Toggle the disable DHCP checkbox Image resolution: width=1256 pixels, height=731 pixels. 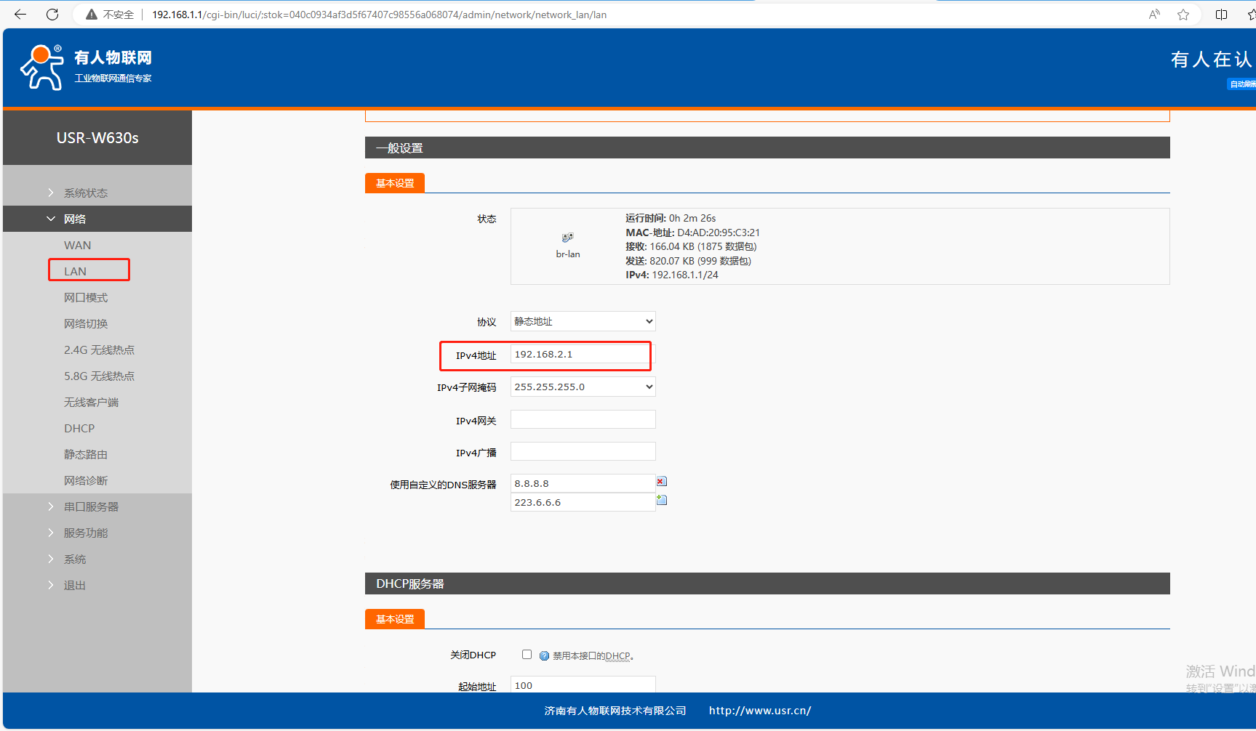pyautogui.click(x=527, y=655)
